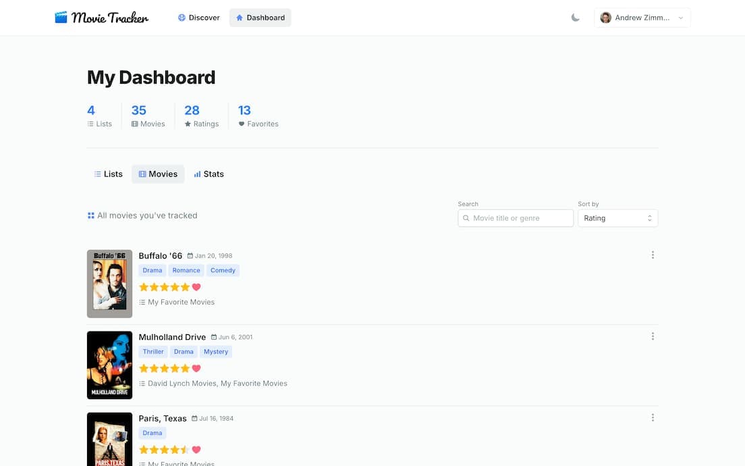Open options menu for Buffalo '66
745x466 pixels.
(653, 255)
